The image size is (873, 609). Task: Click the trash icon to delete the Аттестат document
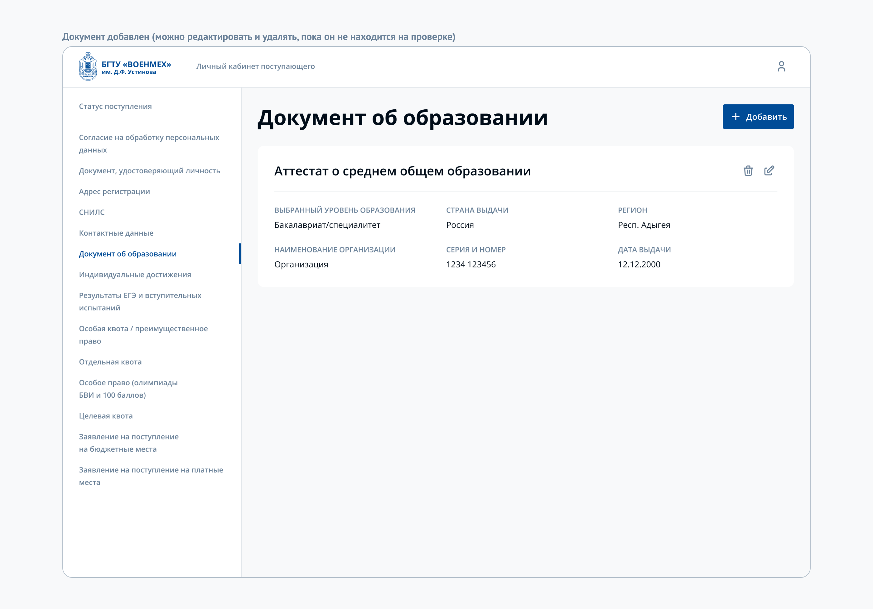748,171
